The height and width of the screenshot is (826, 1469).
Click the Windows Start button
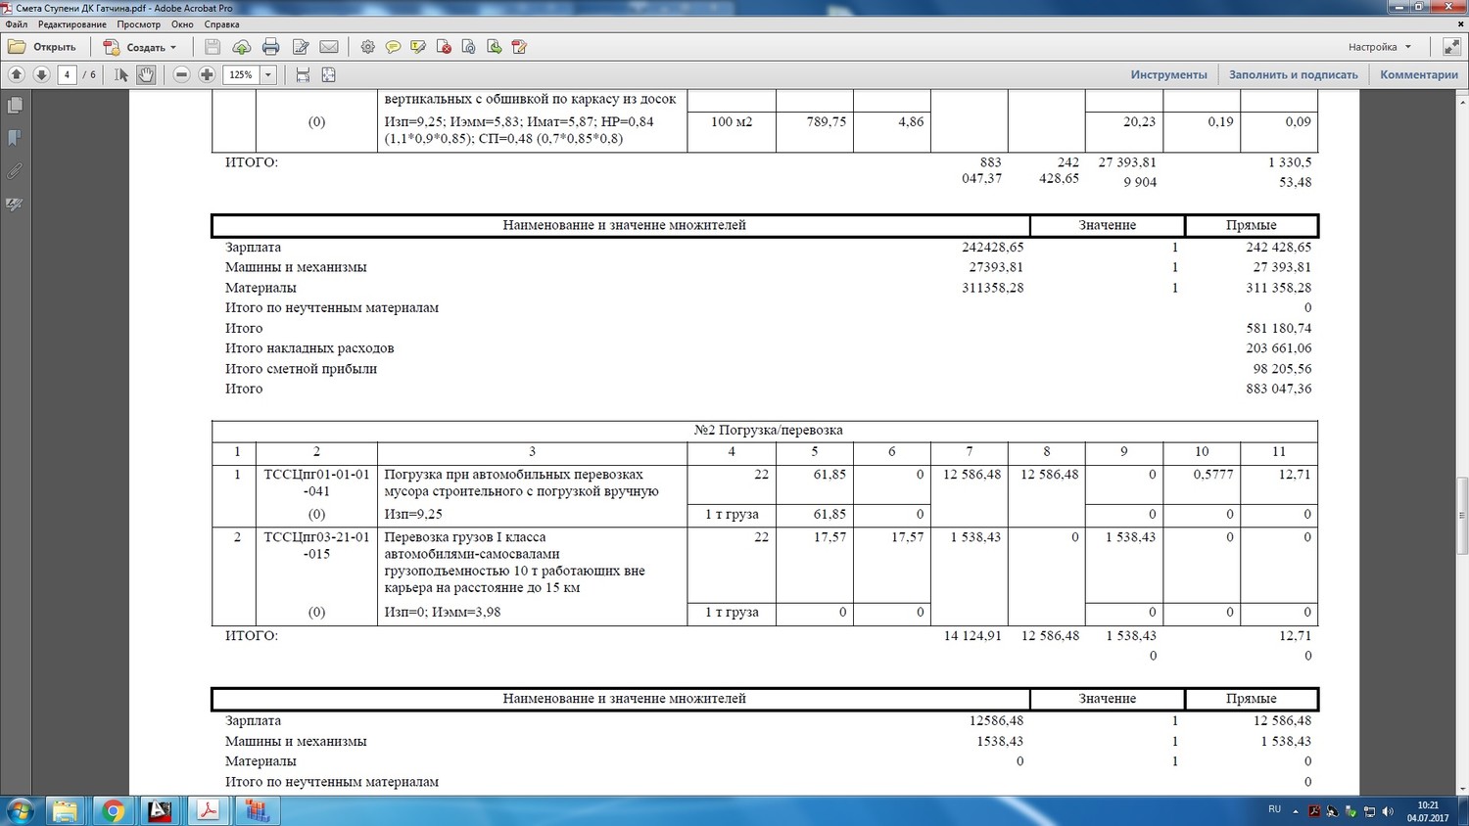click(20, 811)
